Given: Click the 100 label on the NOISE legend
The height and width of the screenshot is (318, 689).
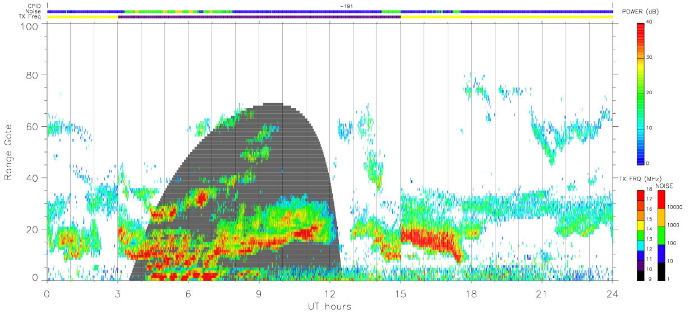Looking at the screenshot, I should [672, 243].
